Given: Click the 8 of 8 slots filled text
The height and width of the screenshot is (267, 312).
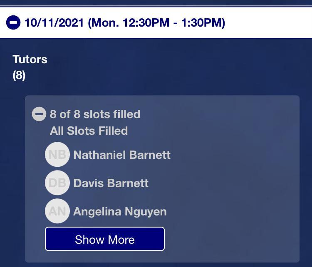Looking at the screenshot, I should (95, 114).
